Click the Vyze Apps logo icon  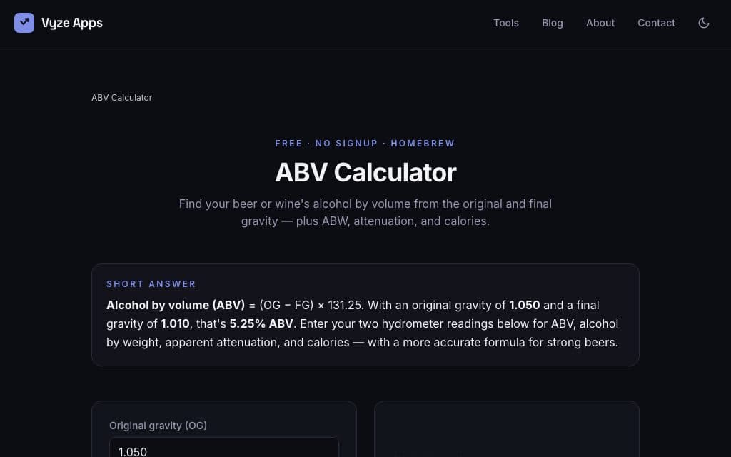[x=24, y=23]
